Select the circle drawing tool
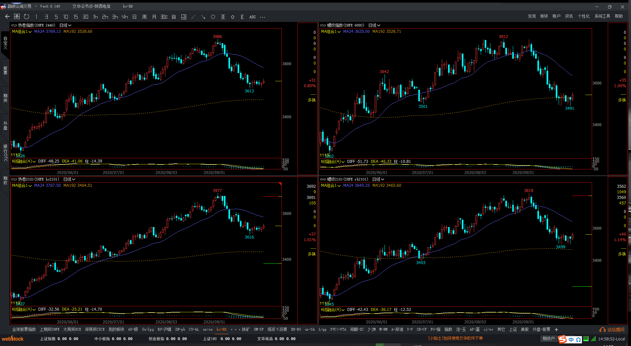Viewport: 631px width, 346px height. click(213, 17)
